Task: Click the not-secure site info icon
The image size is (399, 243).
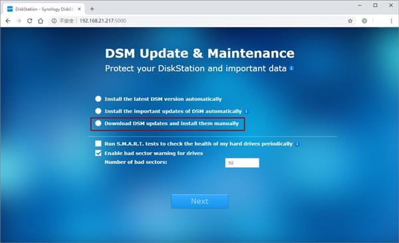Action: click(x=54, y=21)
